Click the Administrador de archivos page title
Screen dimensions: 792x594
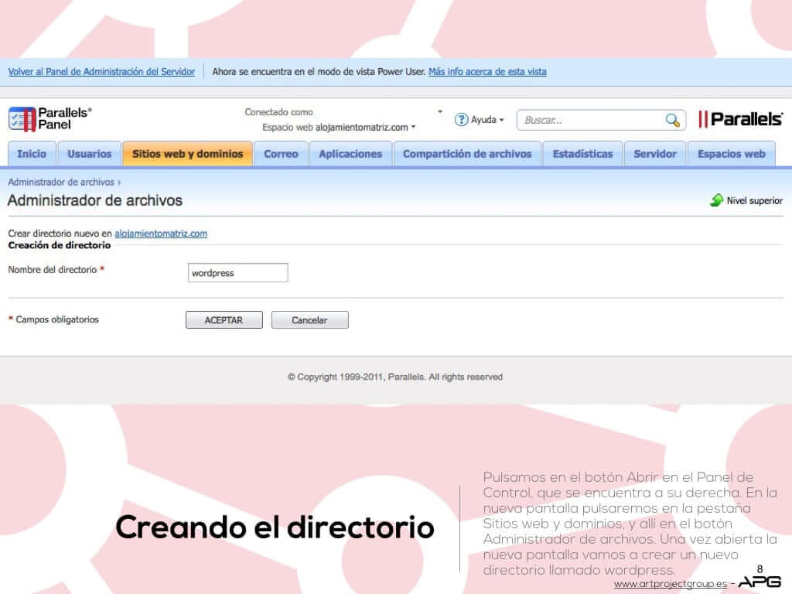click(x=95, y=200)
